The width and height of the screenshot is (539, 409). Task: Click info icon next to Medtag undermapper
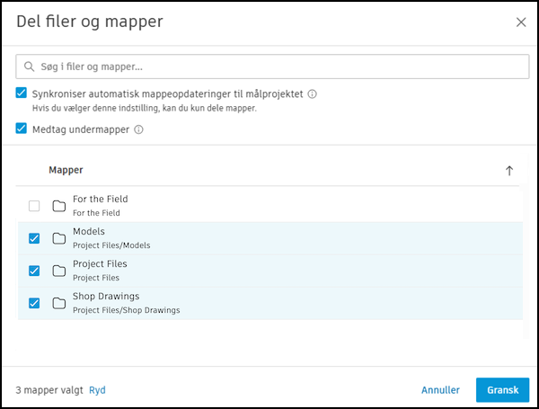(x=138, y=129)
